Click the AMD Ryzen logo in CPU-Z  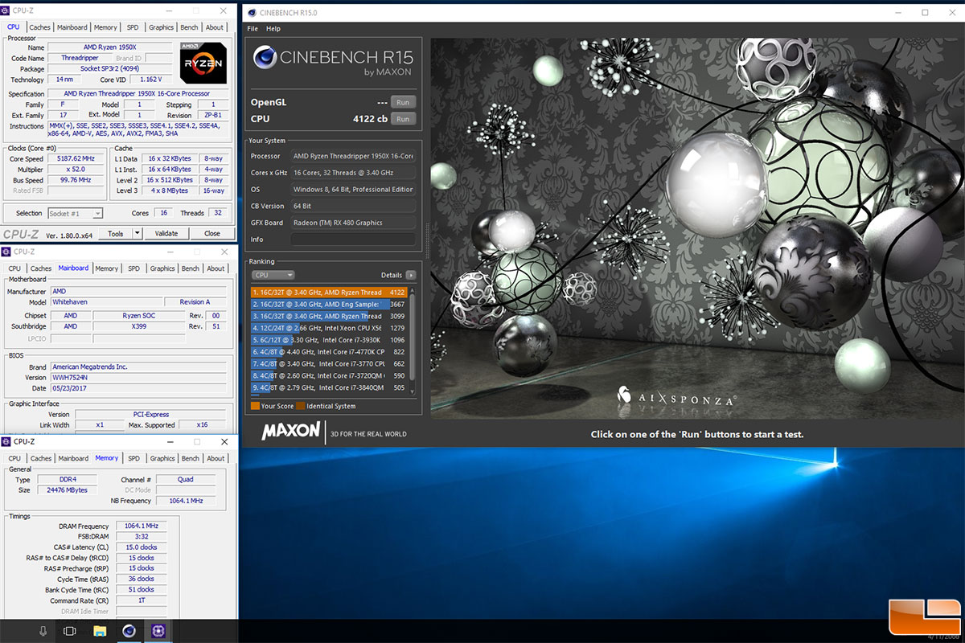click(203, 63)
